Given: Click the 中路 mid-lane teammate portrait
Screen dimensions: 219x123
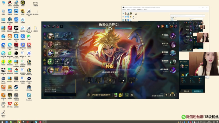Looking at the screenshot, I should [50, 44].
